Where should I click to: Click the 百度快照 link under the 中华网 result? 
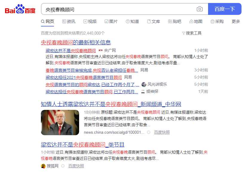pos(162,132)
